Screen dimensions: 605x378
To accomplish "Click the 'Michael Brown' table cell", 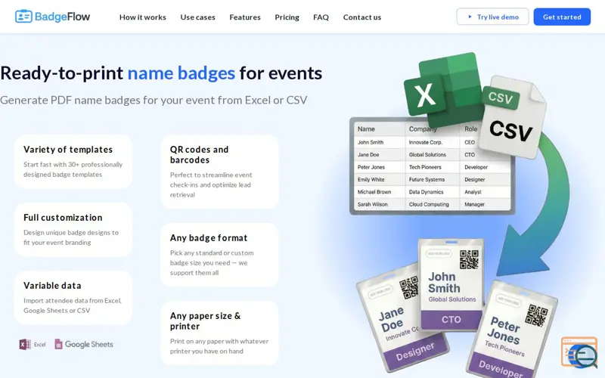I will (374, 192).
